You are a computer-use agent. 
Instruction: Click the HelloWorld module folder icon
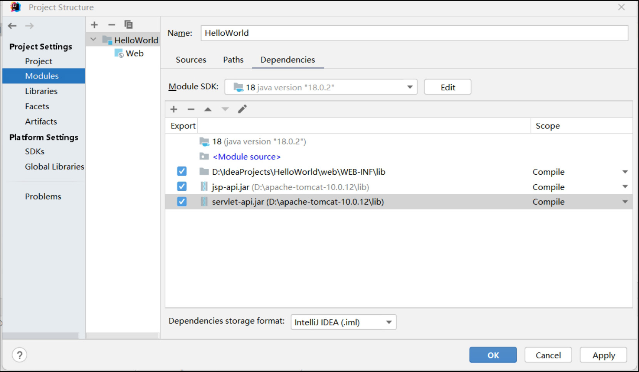pos(107,40)
